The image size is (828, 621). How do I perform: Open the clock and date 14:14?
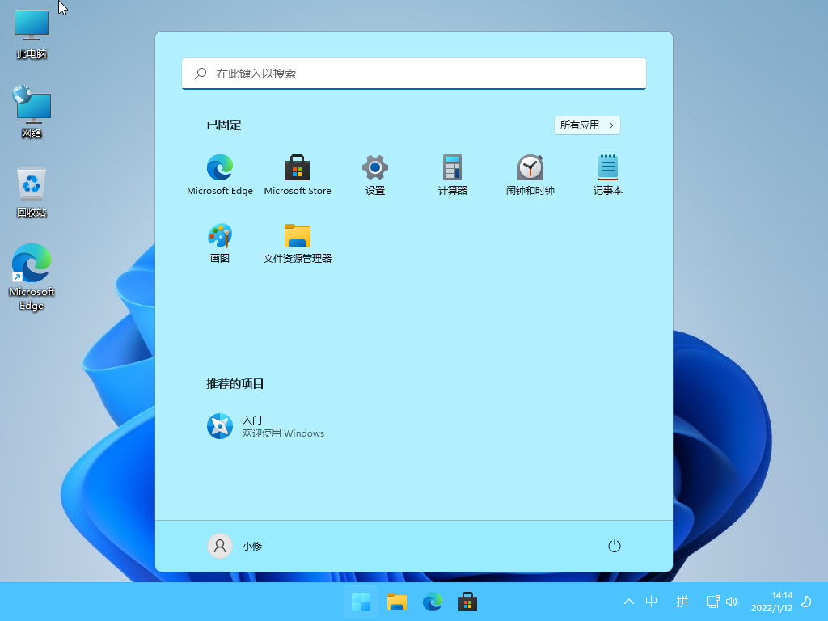click(x=772, y=602)
